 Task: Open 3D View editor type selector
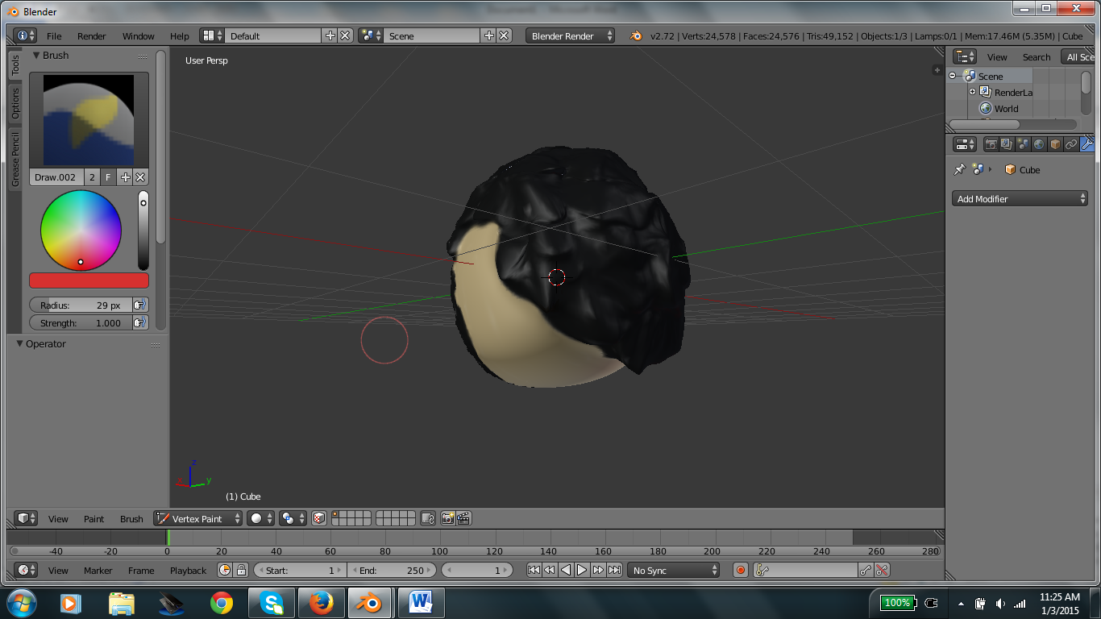click(x=27, y=518)
